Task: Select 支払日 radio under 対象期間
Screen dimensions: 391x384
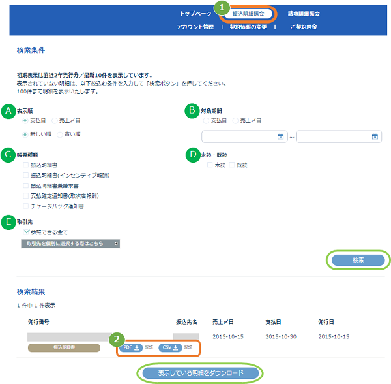Action: click(207, 121)
